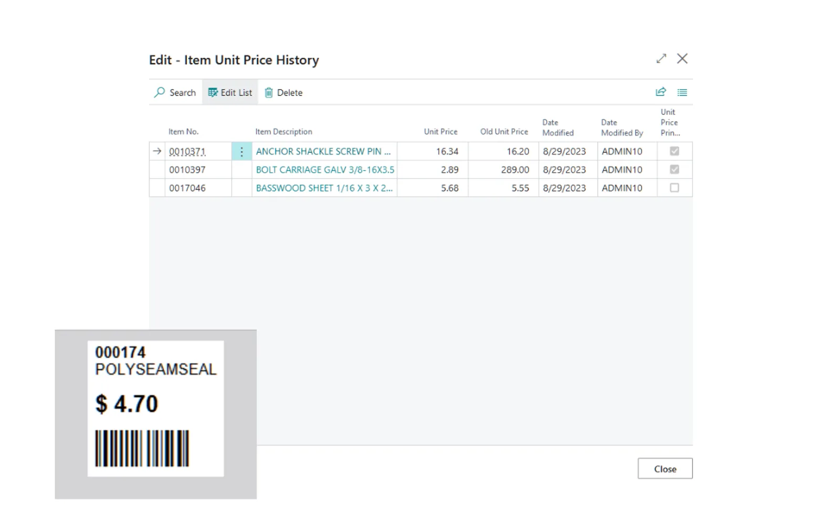This screenshot has height=525, width=840.
Task: Sort by the Item No. column header
Action: pos(183,132)
